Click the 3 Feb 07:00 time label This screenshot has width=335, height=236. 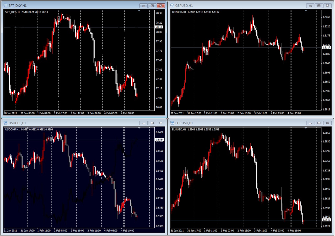click(95, 113)
